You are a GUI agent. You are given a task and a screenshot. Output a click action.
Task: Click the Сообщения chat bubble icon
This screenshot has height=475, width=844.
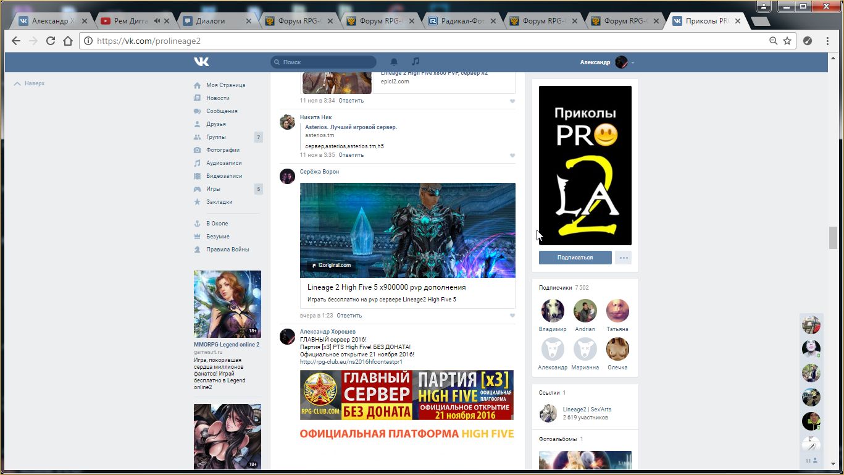[x=198, y=111]
